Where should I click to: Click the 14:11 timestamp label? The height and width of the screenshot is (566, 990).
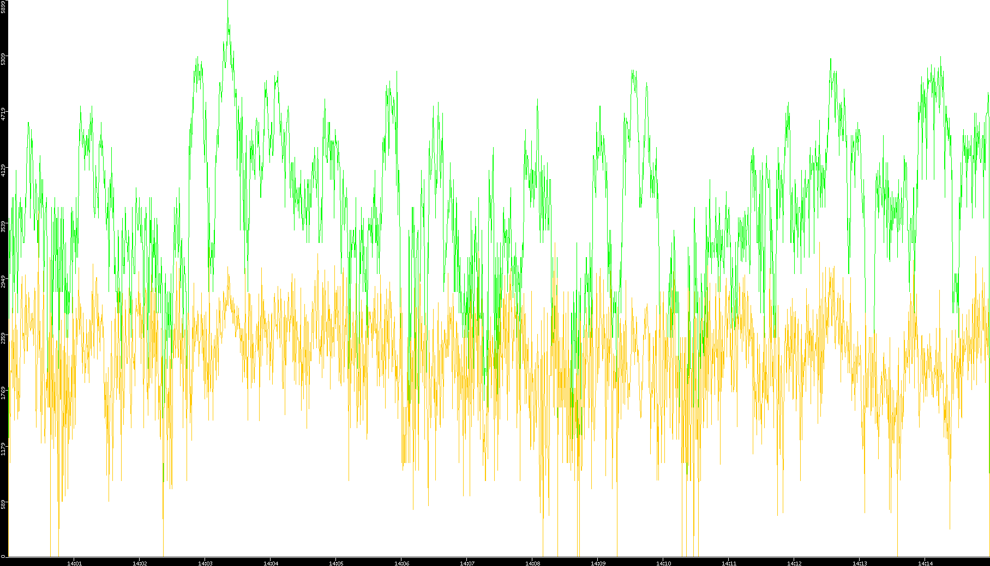[x=729, y=563]
